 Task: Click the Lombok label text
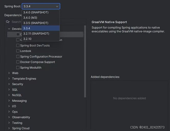coord(26,51)
